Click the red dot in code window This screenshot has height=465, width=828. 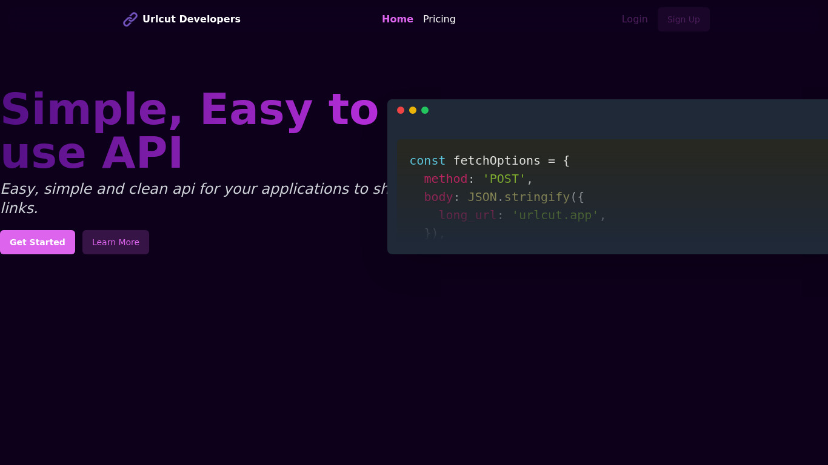coord(401,110)
